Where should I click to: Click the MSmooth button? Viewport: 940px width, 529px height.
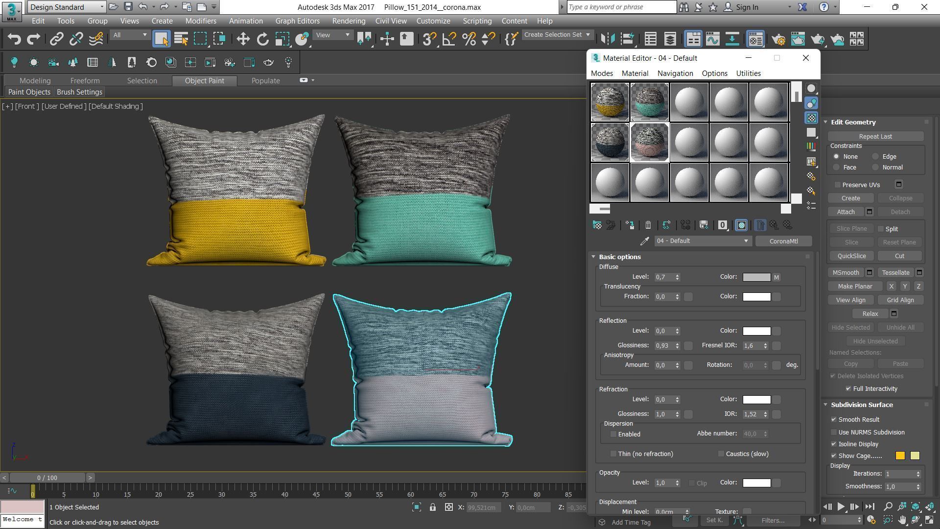point(846,273)
